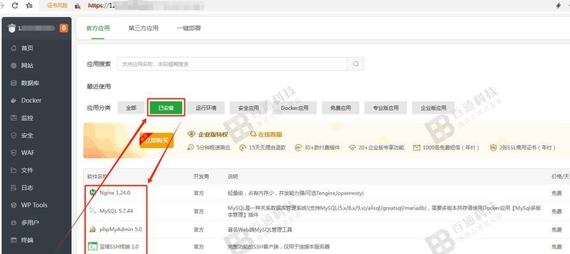This screenshot has width=570, height=254.
Task: Open the Nginx 1.24.0 app entry
Action: (114, 192)
